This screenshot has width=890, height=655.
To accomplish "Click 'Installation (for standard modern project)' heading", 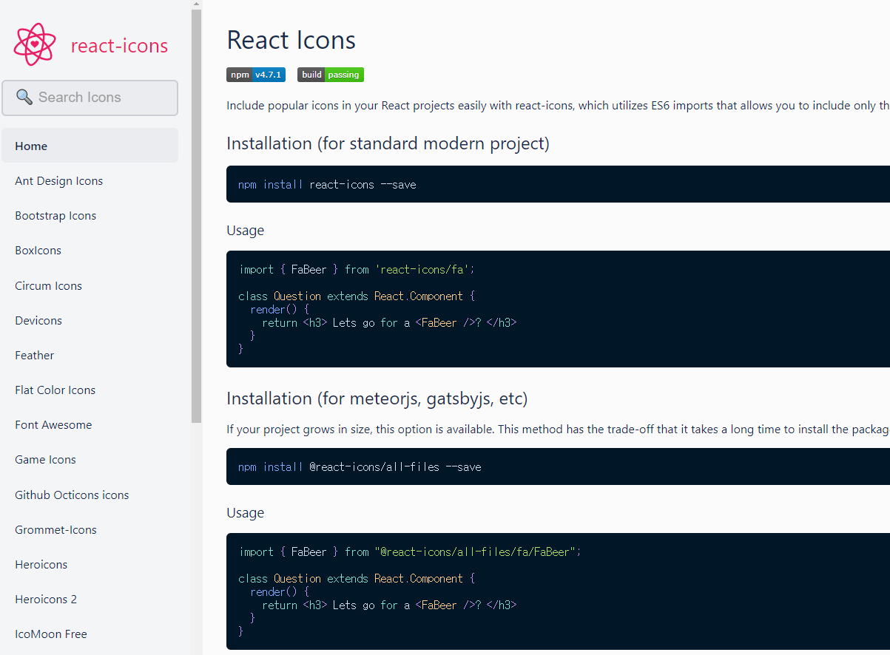I will pos(388,143).
